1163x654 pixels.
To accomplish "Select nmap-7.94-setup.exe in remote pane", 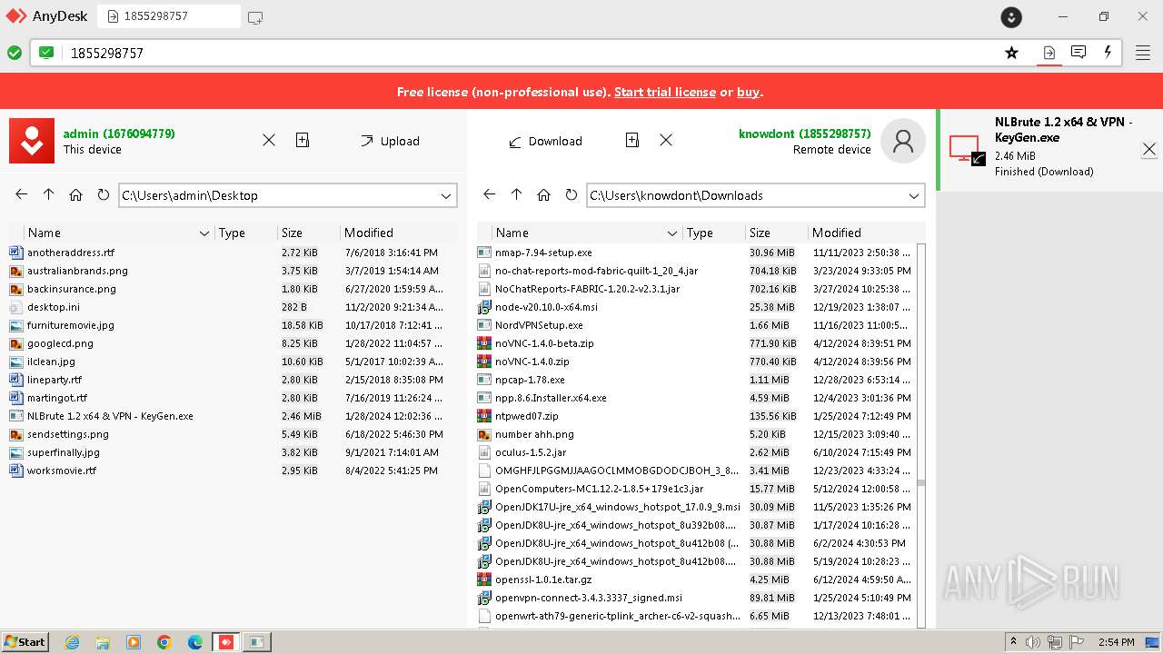I will 543,253.
